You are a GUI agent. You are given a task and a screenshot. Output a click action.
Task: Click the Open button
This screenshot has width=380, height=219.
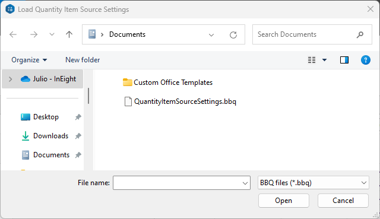tap(284, 201)
